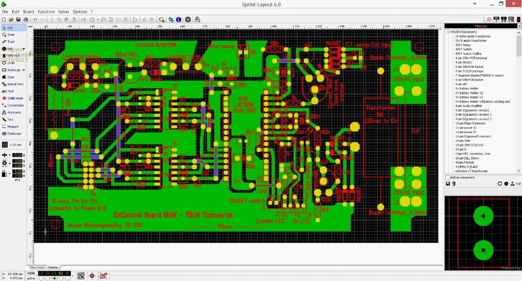522x281 pixels.
Task: Select the Measure tool
Action: tap(12, 126)
